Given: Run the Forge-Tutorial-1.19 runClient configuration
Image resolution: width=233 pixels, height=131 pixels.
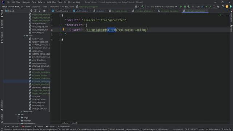Looking at the screenshot, I should pyautogui.click(x=181, y=7).
